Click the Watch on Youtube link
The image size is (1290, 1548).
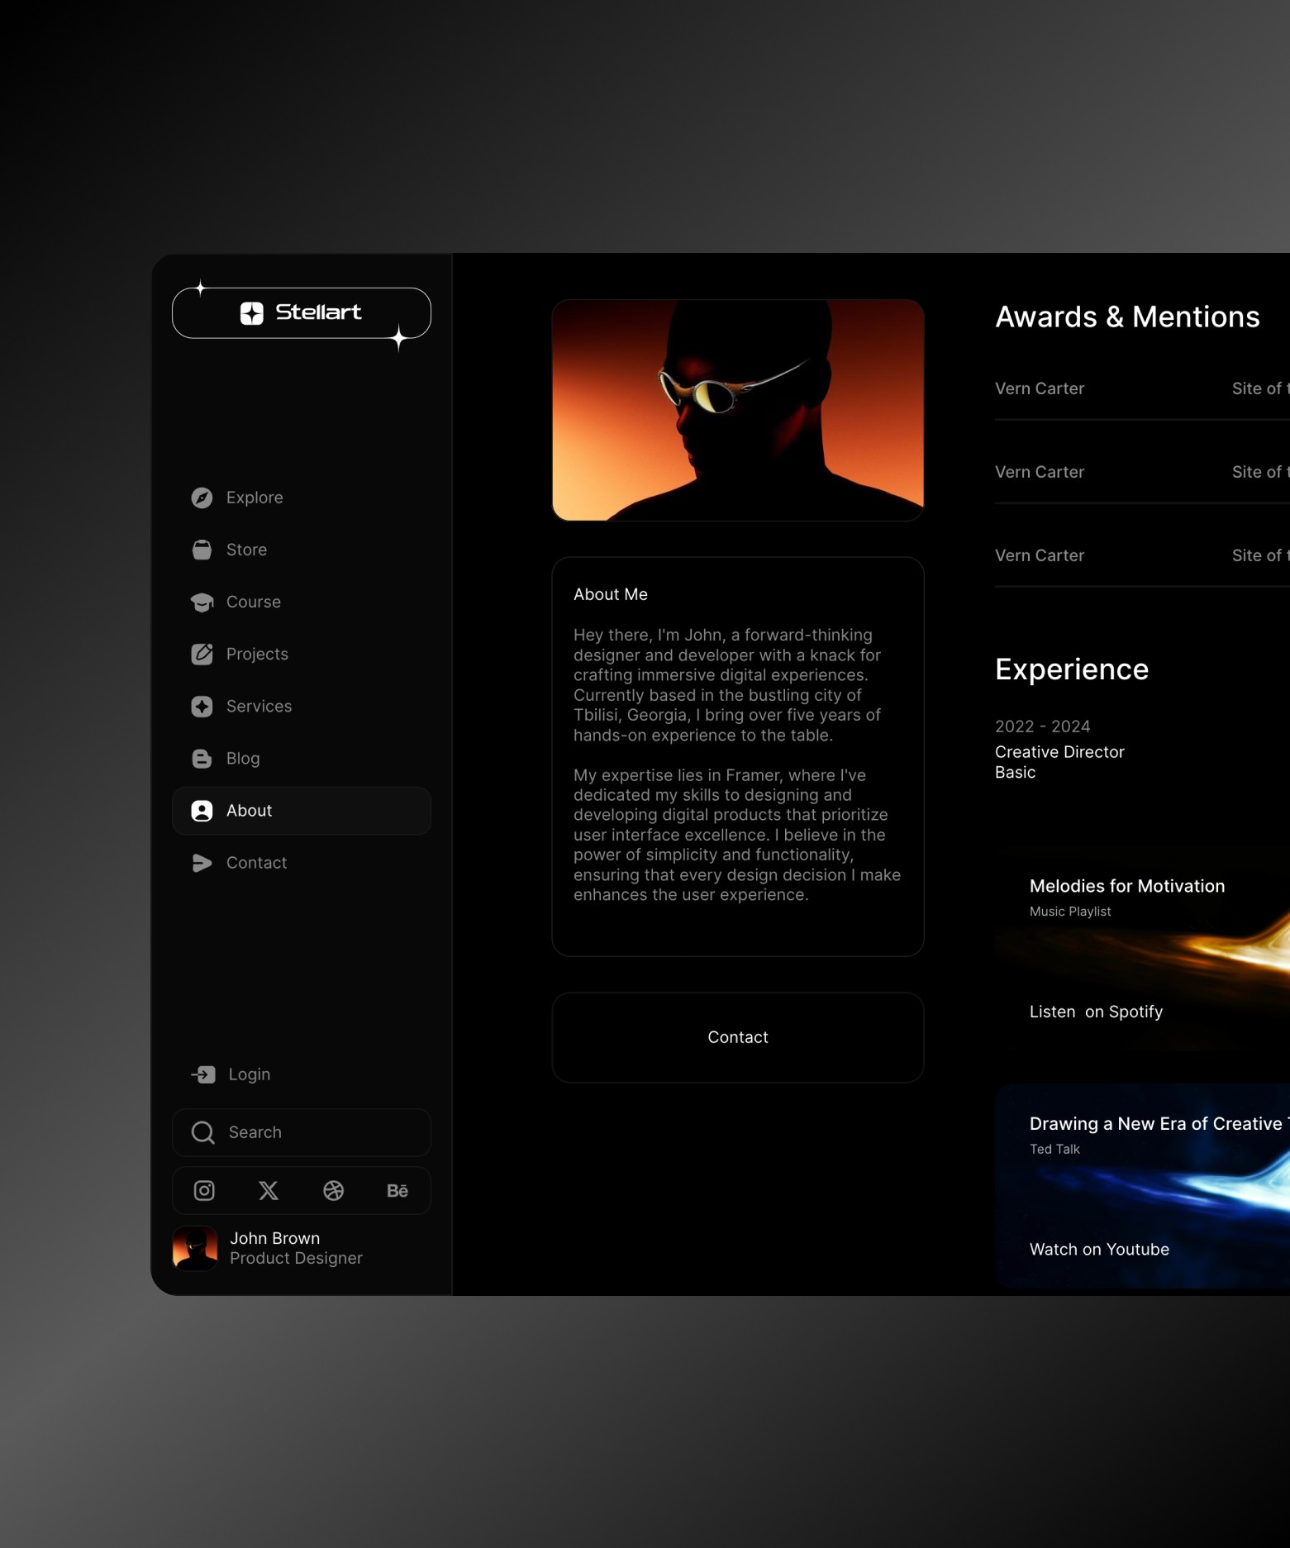pyautogui.click(x=1099, y=1250)
